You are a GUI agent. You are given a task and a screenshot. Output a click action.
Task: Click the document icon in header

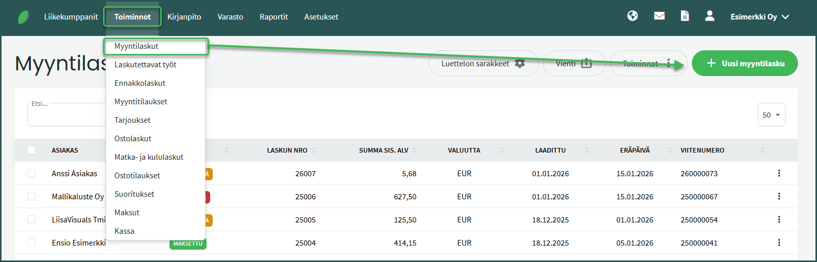pos(685,16)
